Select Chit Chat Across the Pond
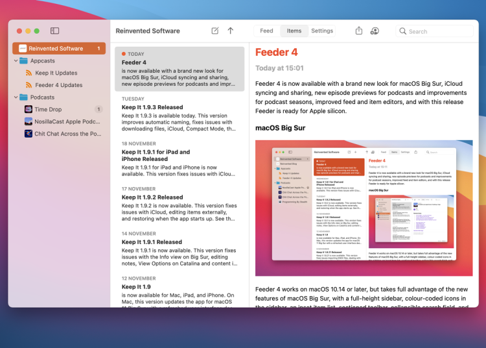 click(x=67, y=134)
